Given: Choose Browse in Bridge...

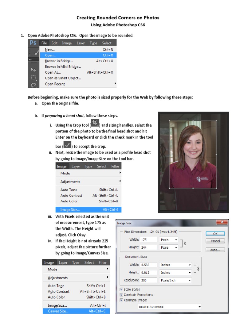Looking at the screenshot, I should tap(78, 61).
